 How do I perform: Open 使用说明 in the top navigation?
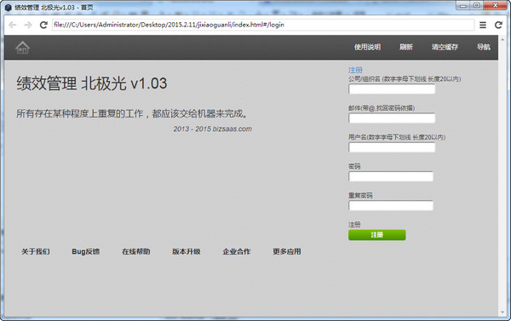click(x=367, y=47)
